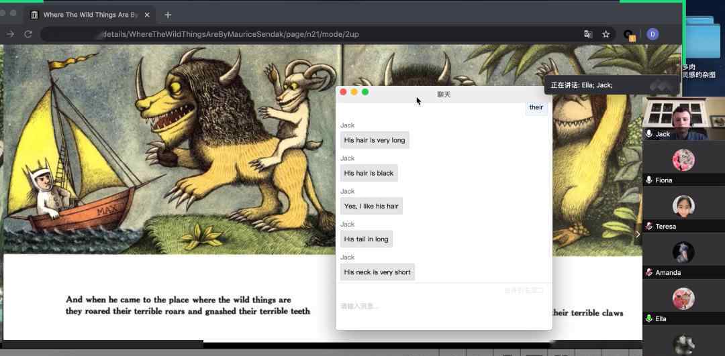
Task: Click chat message "His hair is very long"
Action: coord(375,140)
